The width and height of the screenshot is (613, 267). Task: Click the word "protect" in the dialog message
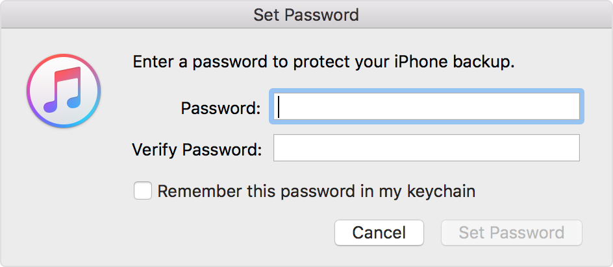point(318,62)
